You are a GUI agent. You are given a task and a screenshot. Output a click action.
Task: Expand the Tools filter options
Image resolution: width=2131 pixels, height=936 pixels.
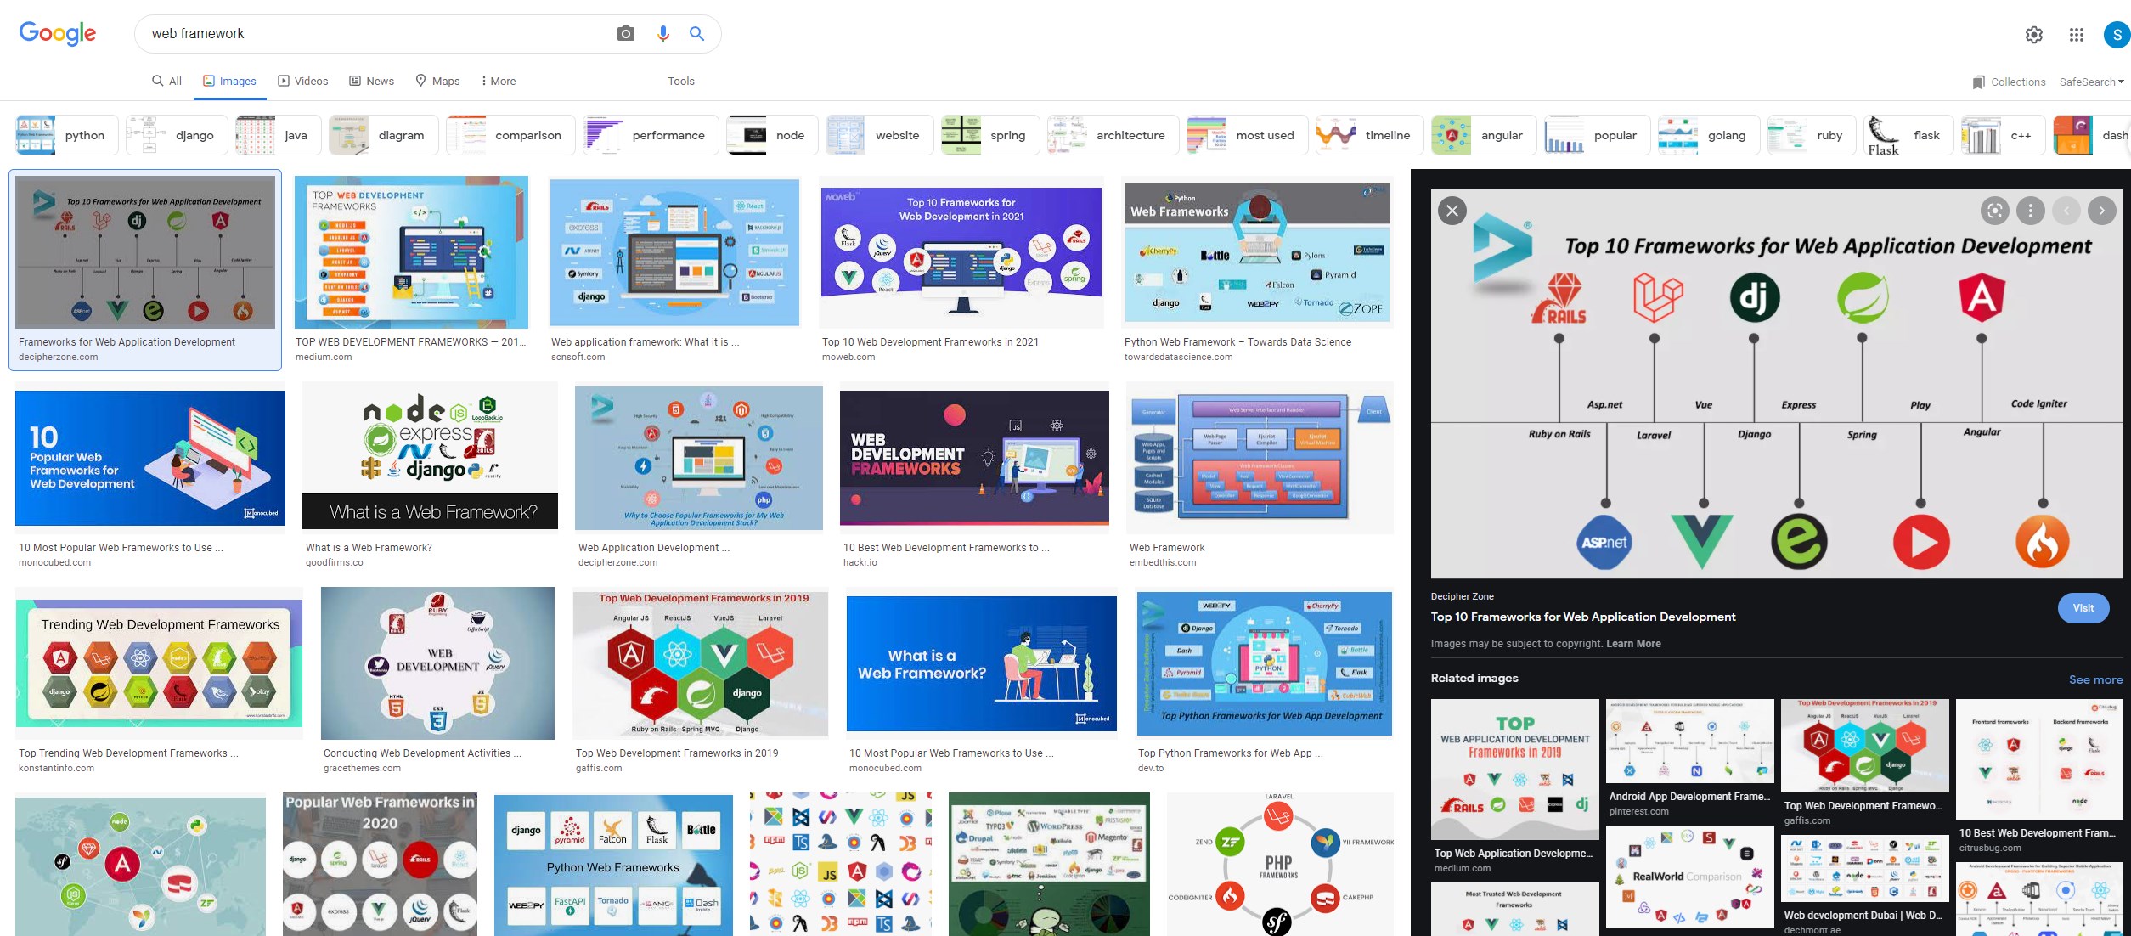(680, 81)
